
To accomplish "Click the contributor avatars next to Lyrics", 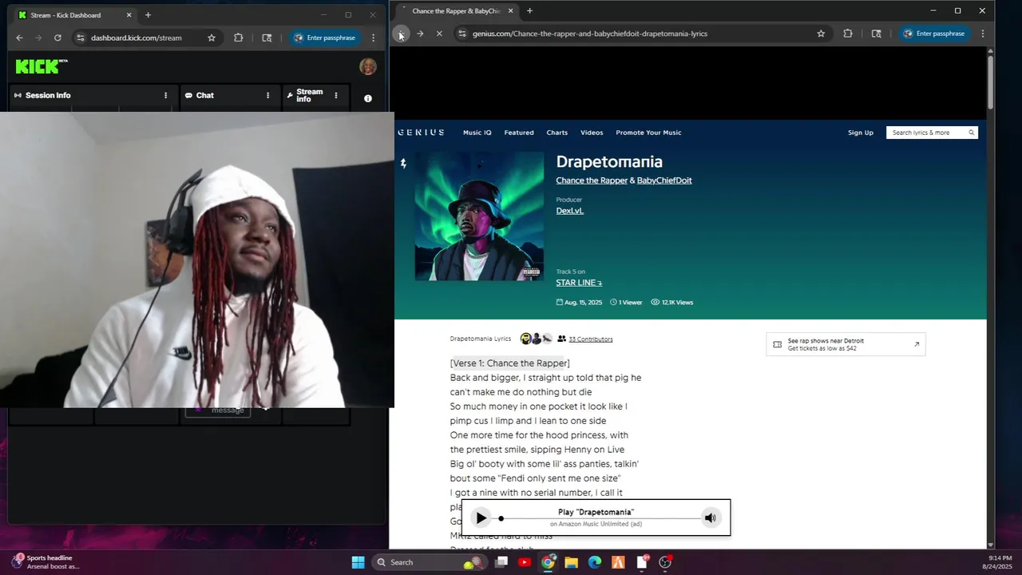I will click(537, 339).
